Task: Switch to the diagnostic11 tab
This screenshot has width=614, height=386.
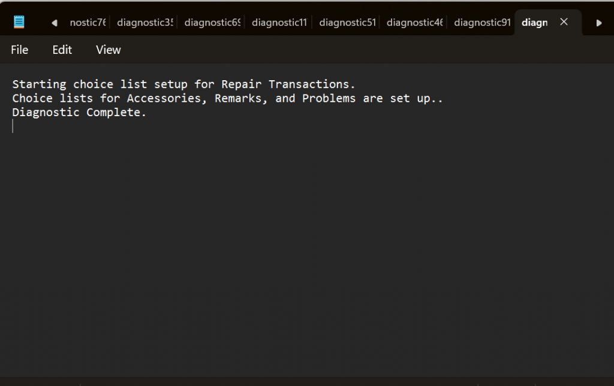Action: 279,22
